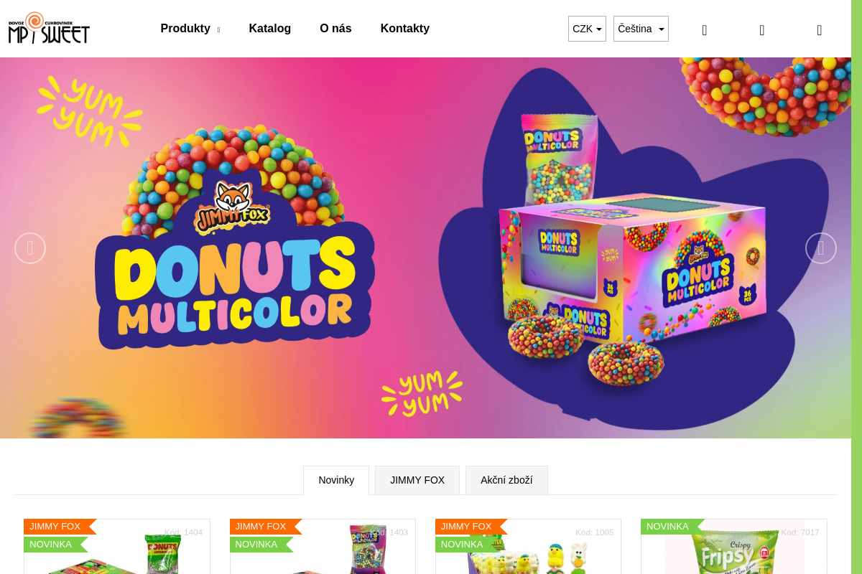Go to the Kontakty page
The height and width of the screenshot is (574, 862).
[x=405, y=29]
